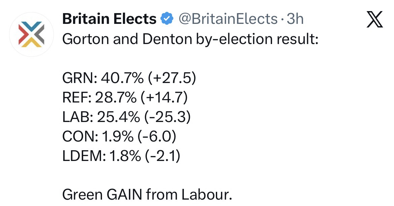The width and height of the screenshot is (394, 206).
Task: Click 'Green GAIN from Labour.' text
Action: pyautogui.click(x=147, y=195)
